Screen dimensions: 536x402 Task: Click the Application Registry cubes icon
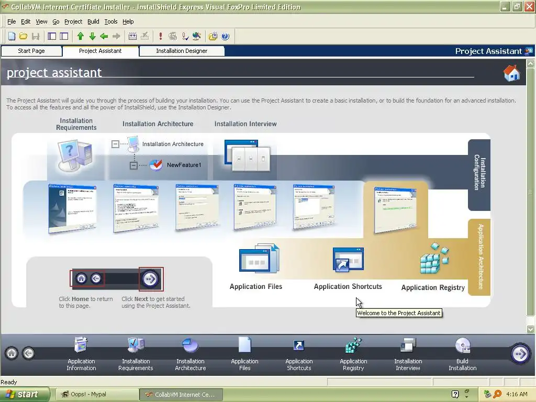434,259
